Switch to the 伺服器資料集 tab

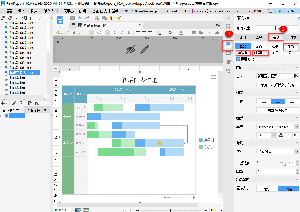click(37, 110)
